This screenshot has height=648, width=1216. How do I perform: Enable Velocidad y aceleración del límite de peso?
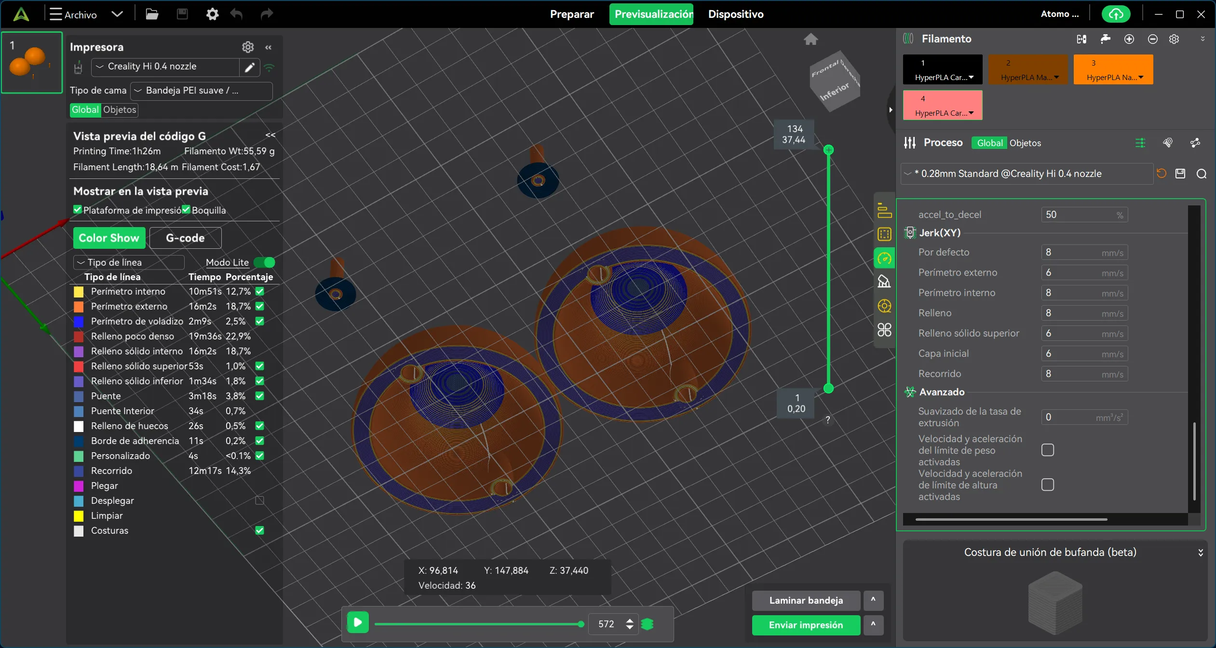coord(1048,450)
